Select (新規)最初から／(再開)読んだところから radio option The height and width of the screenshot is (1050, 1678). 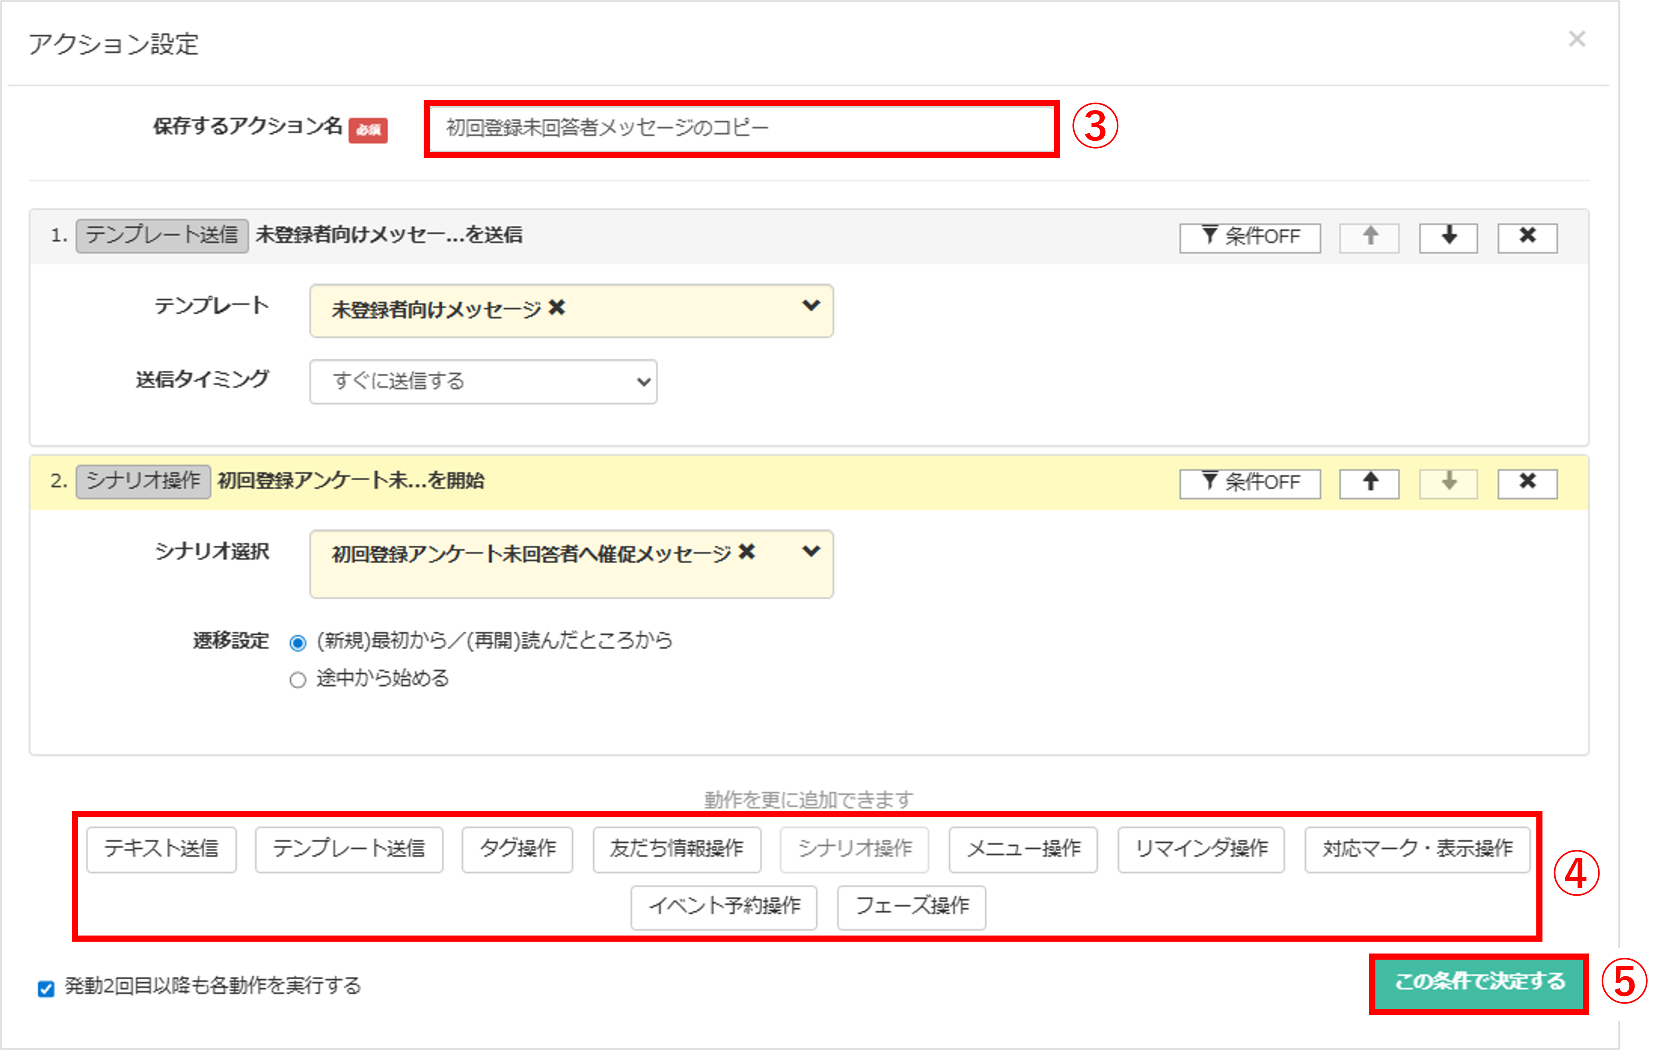coord(297,643)
